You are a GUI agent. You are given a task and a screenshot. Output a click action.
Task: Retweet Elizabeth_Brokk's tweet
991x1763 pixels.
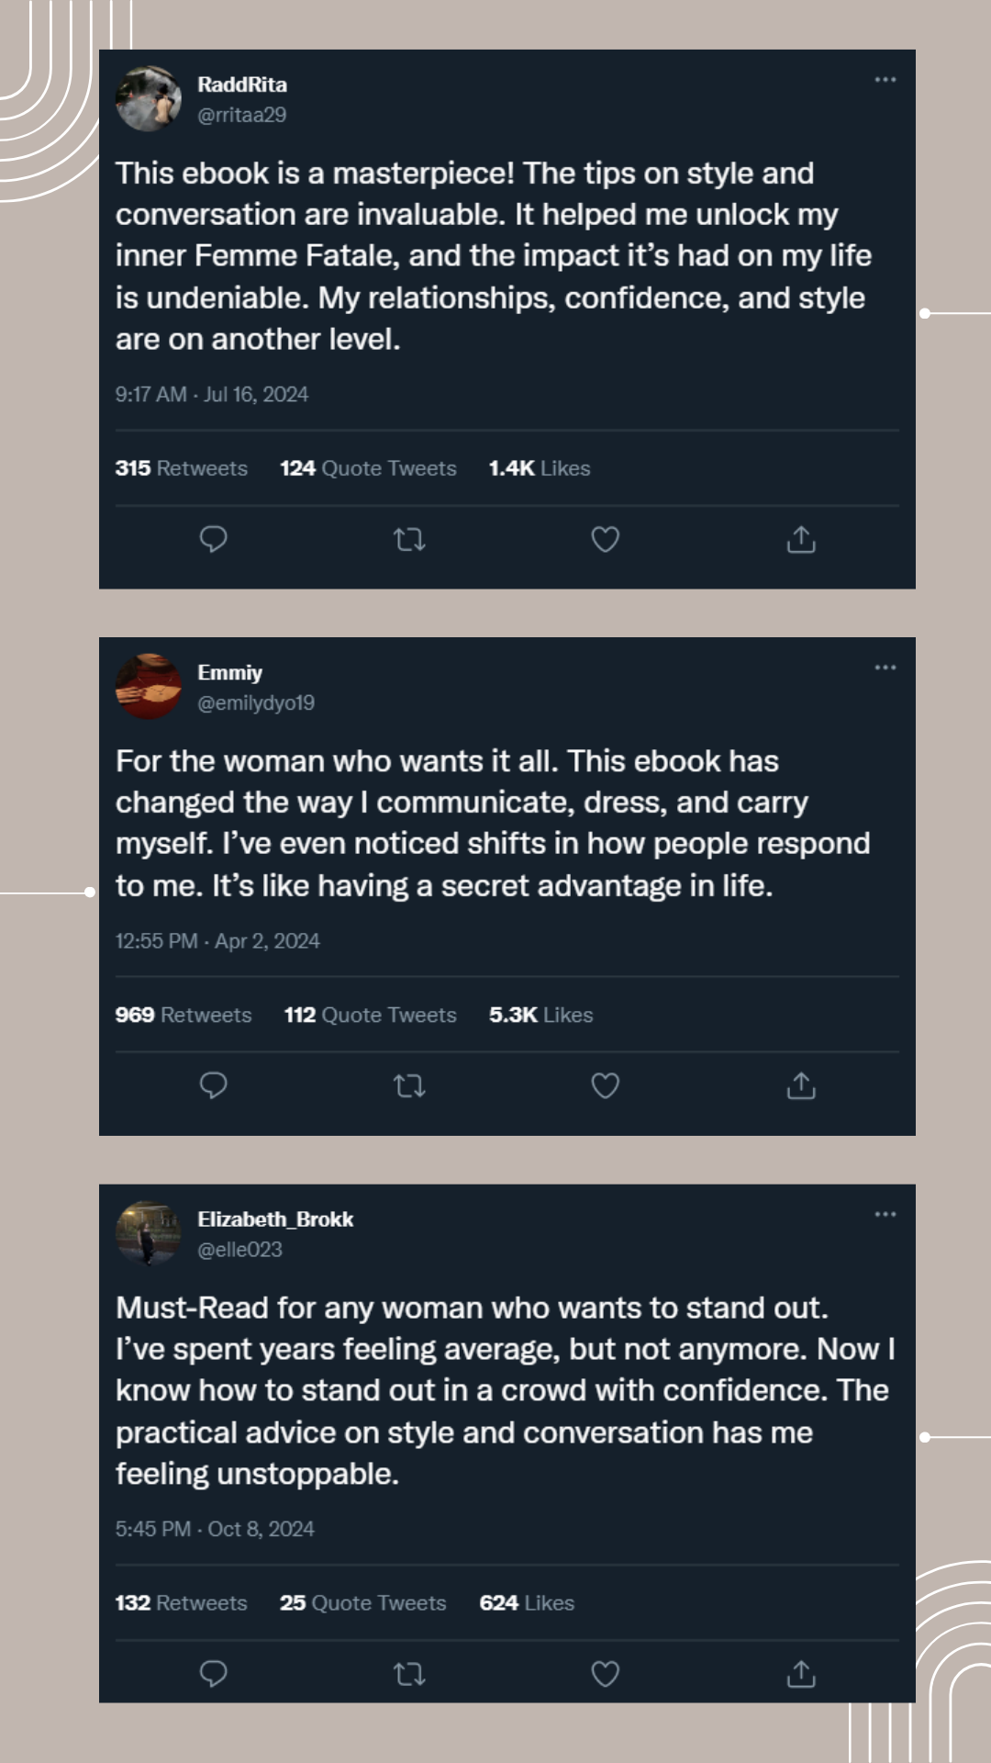[x=409, y=1674]
